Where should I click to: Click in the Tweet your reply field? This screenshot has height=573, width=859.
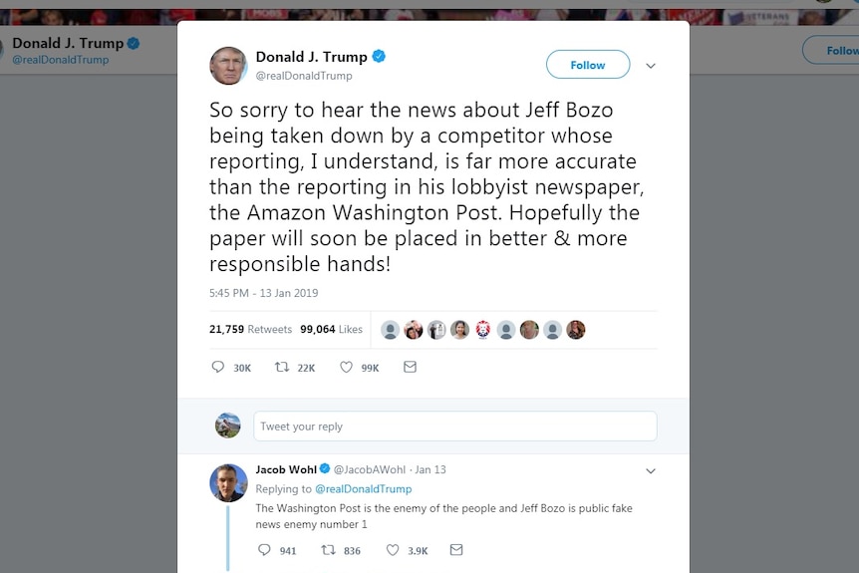(454, 427)
